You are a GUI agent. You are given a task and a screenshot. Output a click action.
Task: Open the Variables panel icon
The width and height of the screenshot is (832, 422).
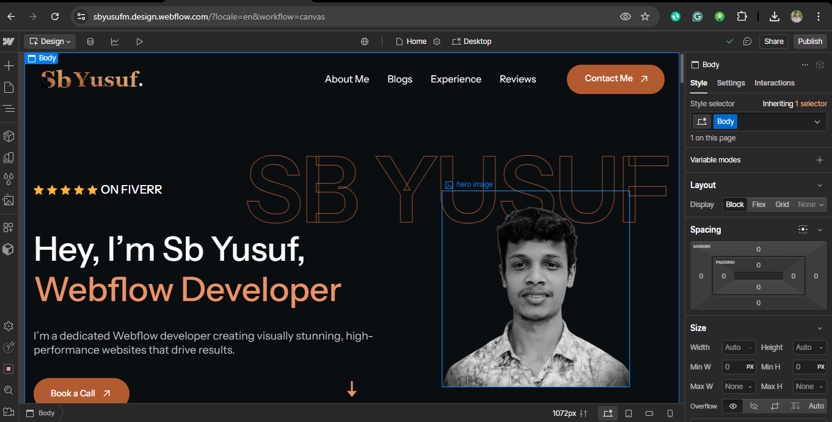pos(9,158)
